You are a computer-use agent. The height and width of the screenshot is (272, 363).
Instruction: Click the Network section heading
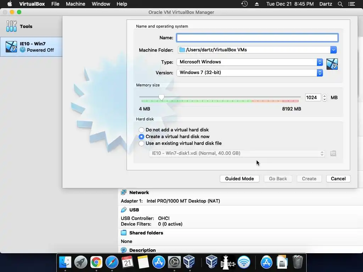(139, 192)
